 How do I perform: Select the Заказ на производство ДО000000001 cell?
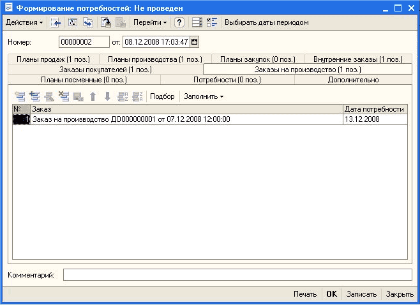(186, 119)
